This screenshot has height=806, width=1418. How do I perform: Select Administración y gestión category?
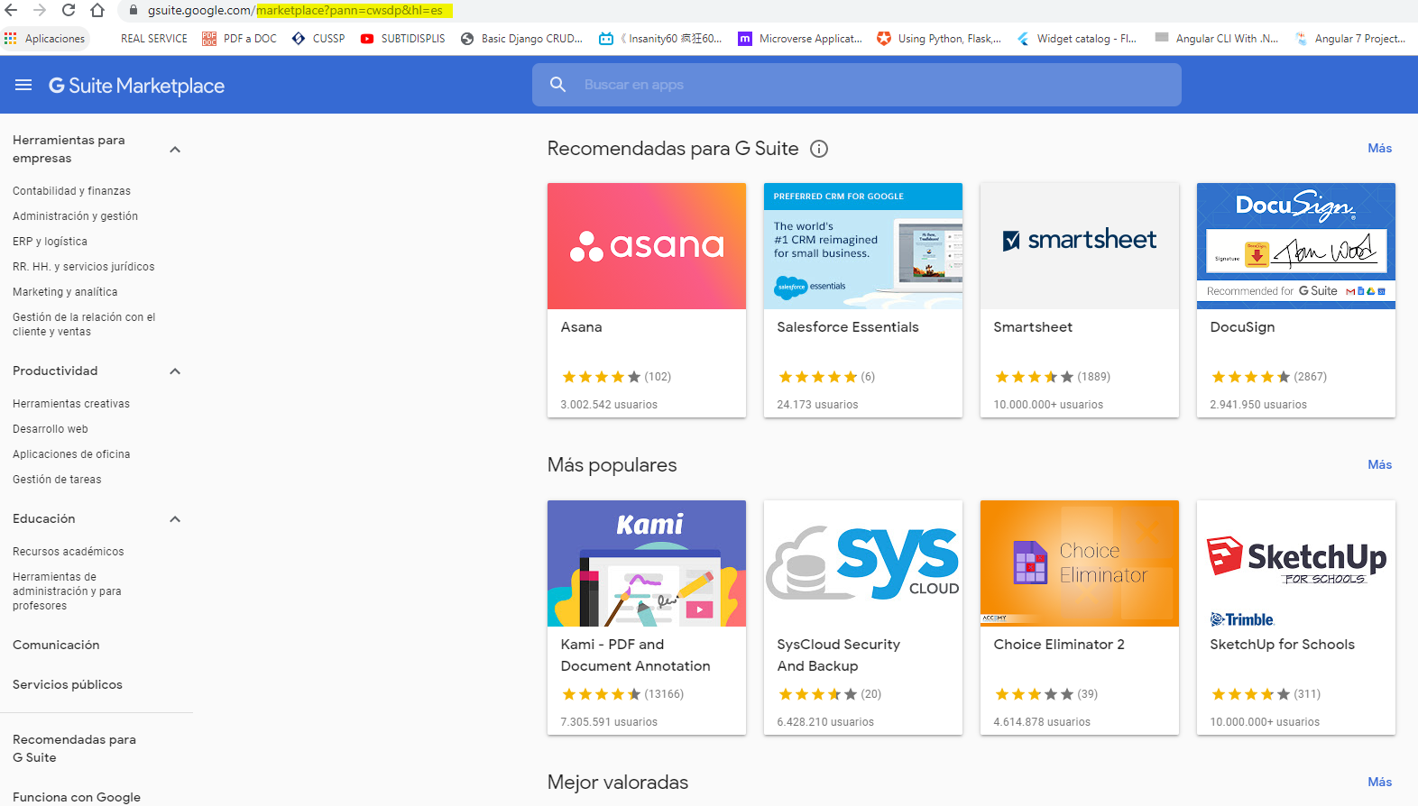click(x=75, y=216)
